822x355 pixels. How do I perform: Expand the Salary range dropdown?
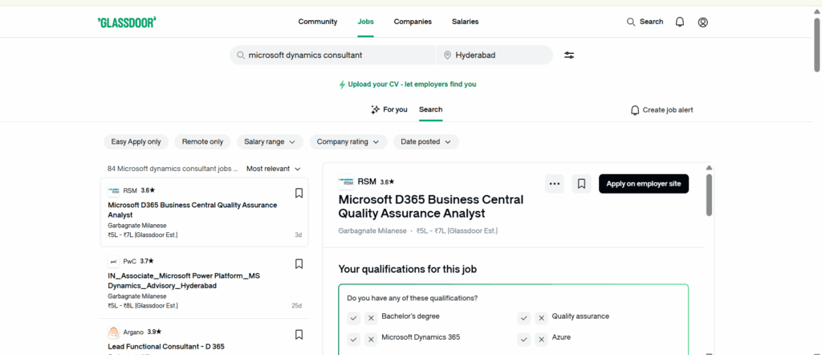click(x=270, y=142)
